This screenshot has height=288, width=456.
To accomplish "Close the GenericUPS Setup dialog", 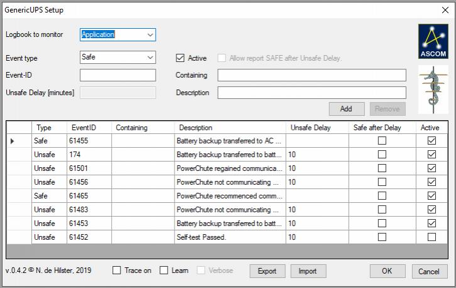I will [445, 10].
